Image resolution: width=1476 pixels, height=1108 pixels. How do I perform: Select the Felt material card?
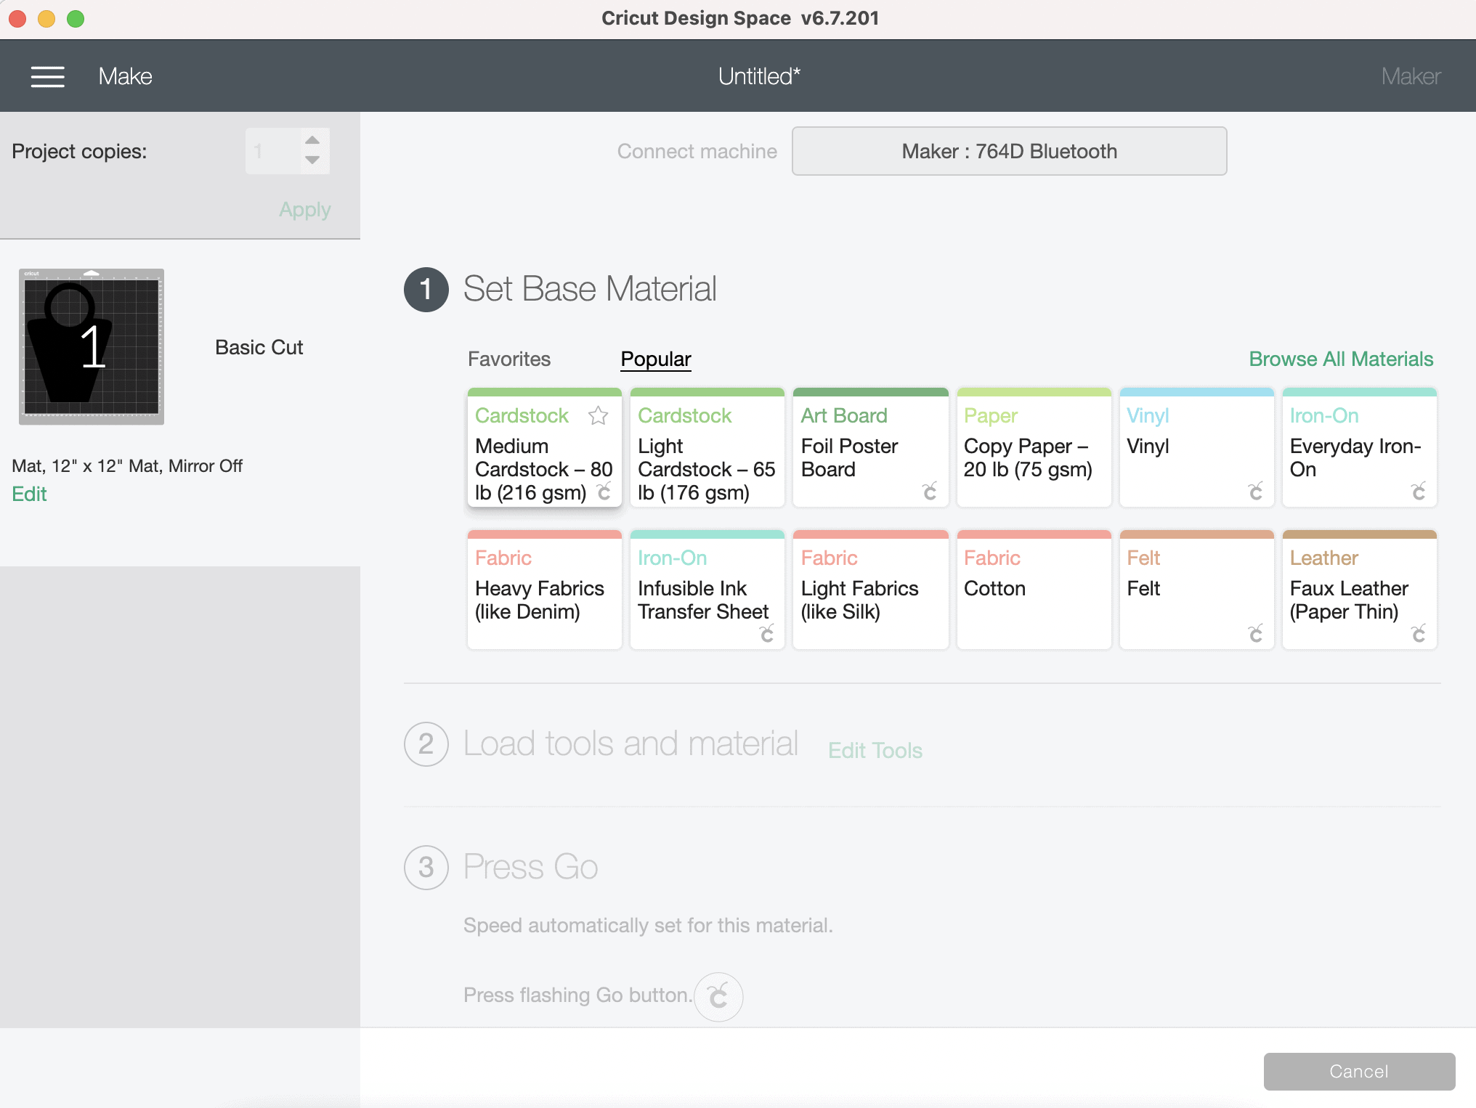point(1196,590)
